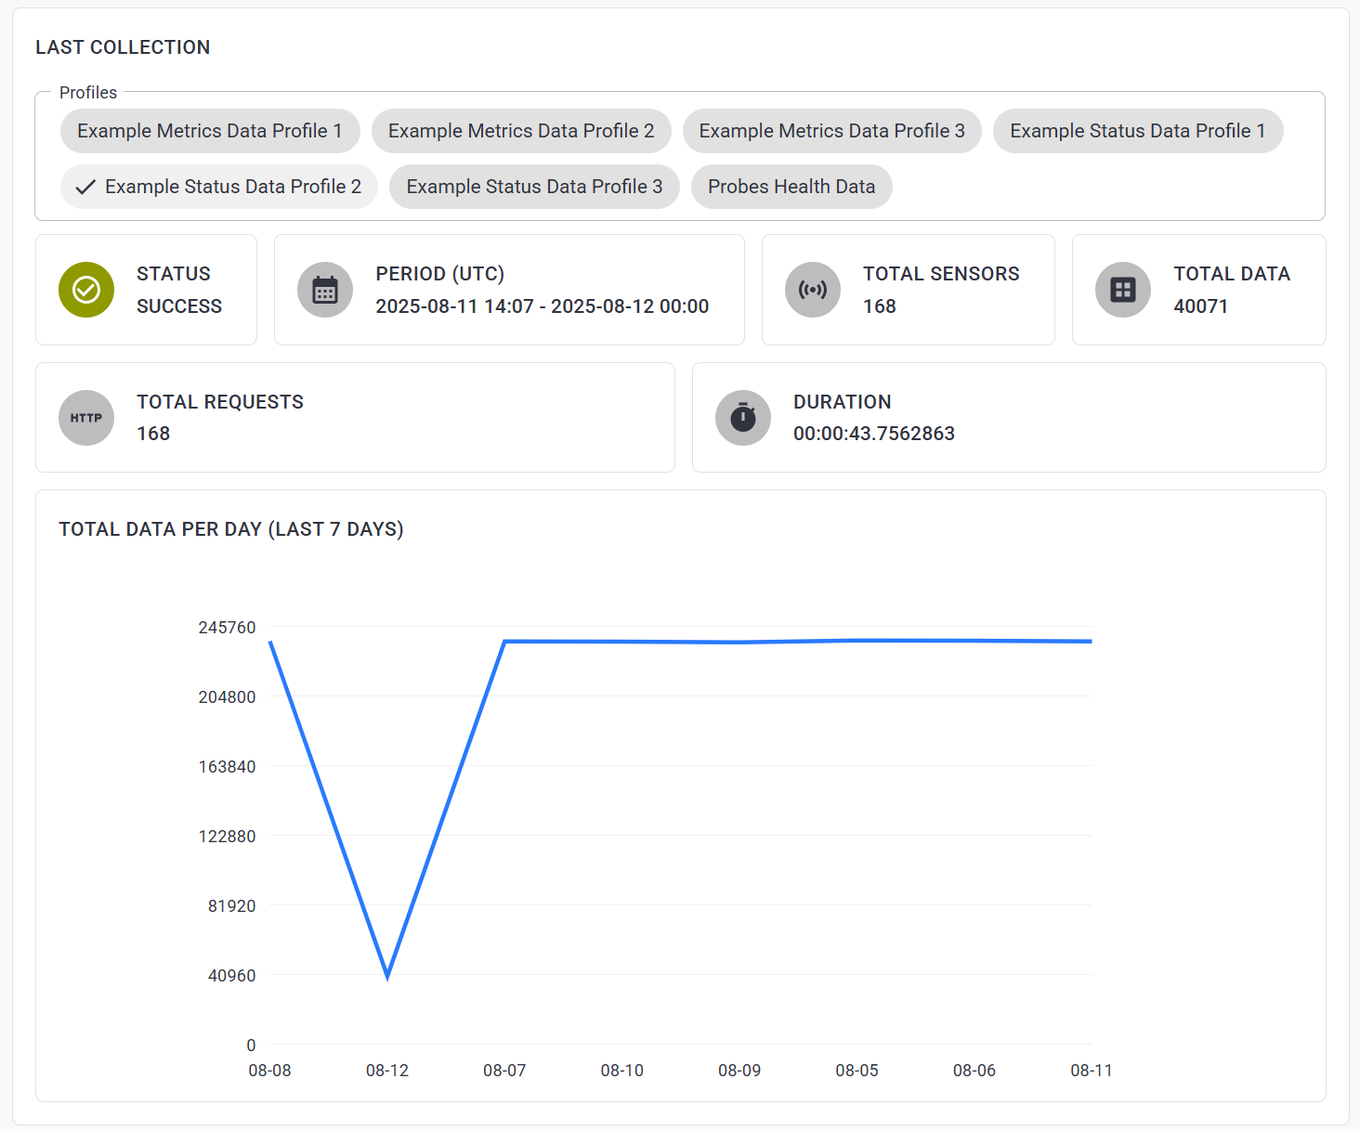Click the 81920 y-axis label
The width and height of the screenshot is (1360, 1131).
(231, 906)
